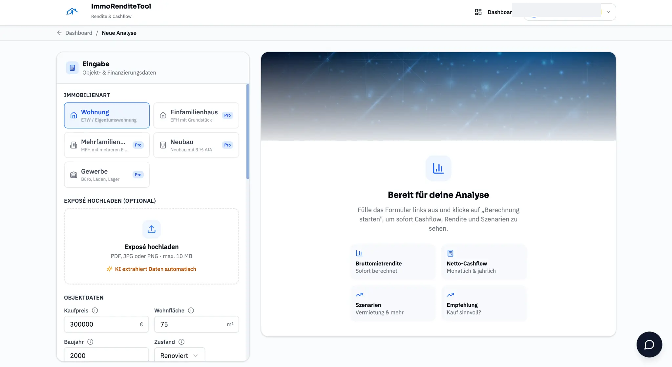Select the Wohnung property type
This screenshot has width=672, height=367.
click(x=107, y=115)
